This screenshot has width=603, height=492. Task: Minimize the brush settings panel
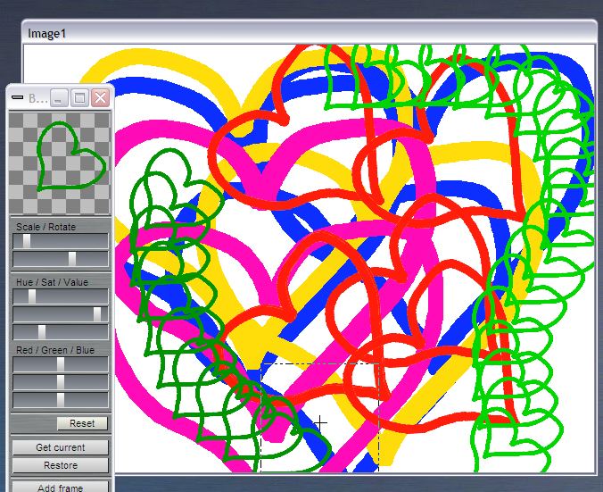(x=59, y=98)
